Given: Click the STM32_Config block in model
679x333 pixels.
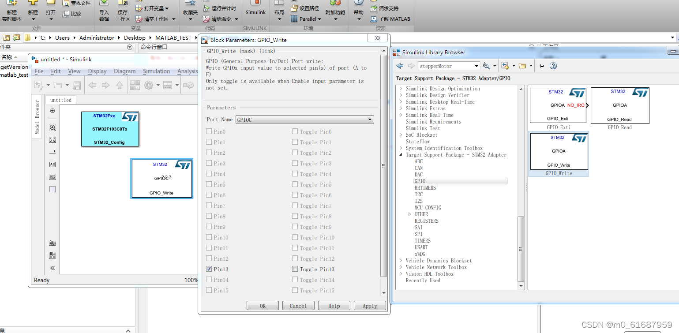Looking at the screenshot, I should (x=110, y=129).
